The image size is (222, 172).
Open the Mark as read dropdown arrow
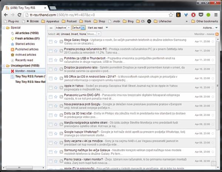107,27
